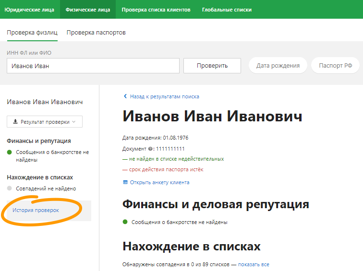Open the История проверок link
Image resolution: width=363 pixels, height=271 pixels.
pos(36,210)
